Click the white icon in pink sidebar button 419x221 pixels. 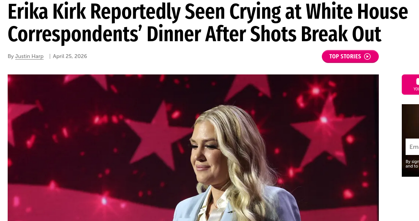(417, 81)
